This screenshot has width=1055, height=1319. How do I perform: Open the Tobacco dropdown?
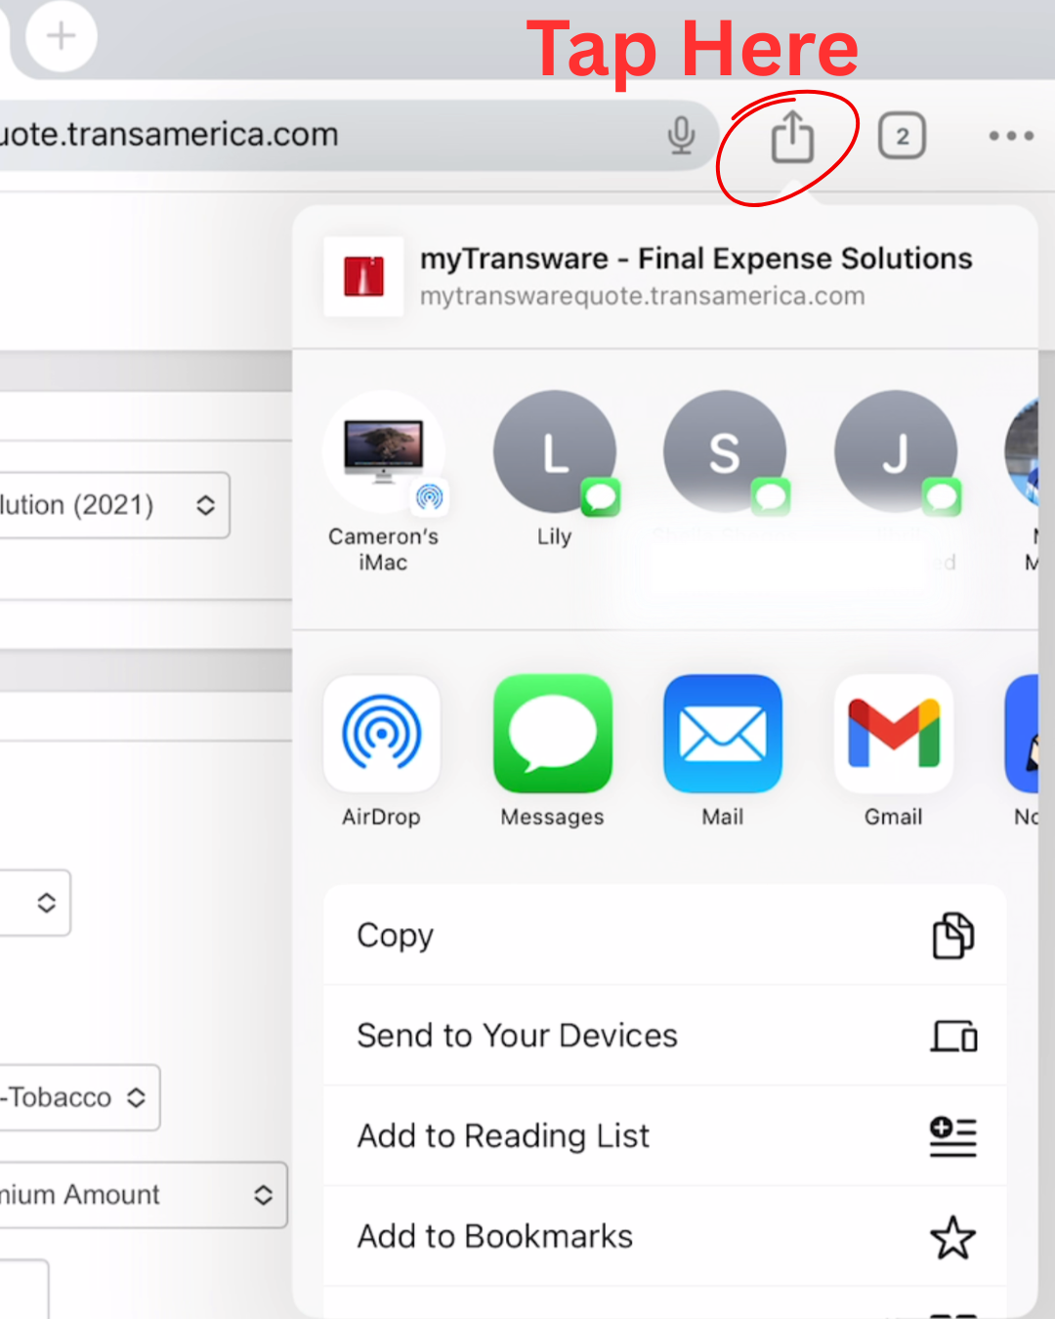[79, 1097]
